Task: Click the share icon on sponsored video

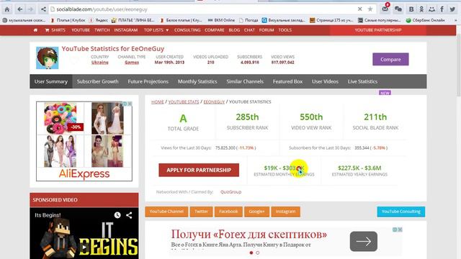Action: click(x=129, y=215)
